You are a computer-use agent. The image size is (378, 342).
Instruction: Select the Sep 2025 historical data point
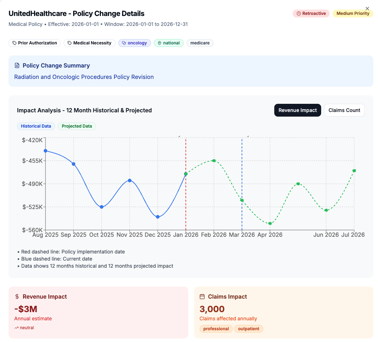pos(74,164)
